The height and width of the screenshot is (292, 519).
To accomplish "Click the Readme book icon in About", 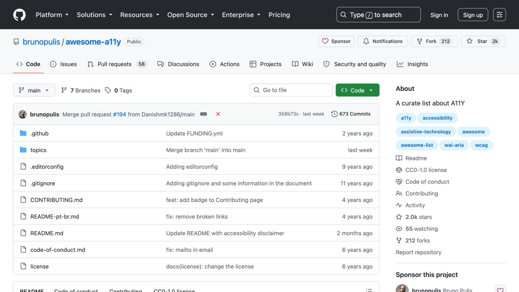I will coord(399,158).
